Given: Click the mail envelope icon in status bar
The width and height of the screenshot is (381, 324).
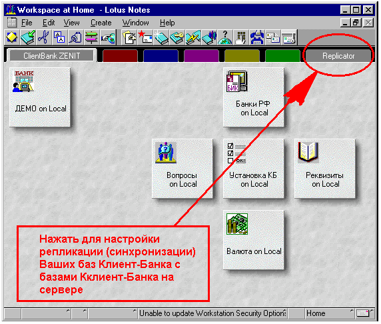Looking at the screenshot, I should coord(364,313).
